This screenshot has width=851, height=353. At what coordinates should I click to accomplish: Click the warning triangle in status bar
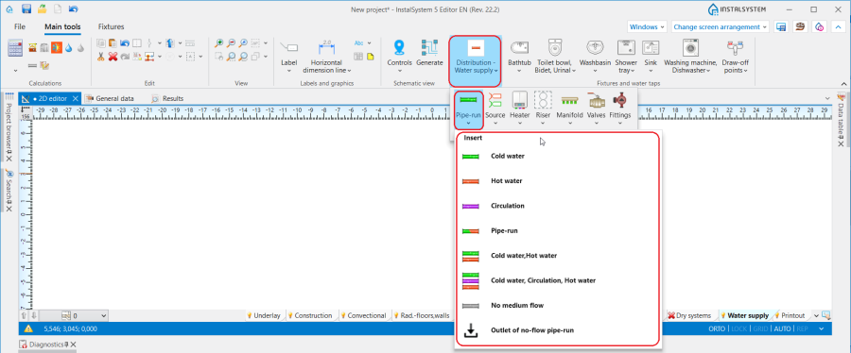point(28,328)
